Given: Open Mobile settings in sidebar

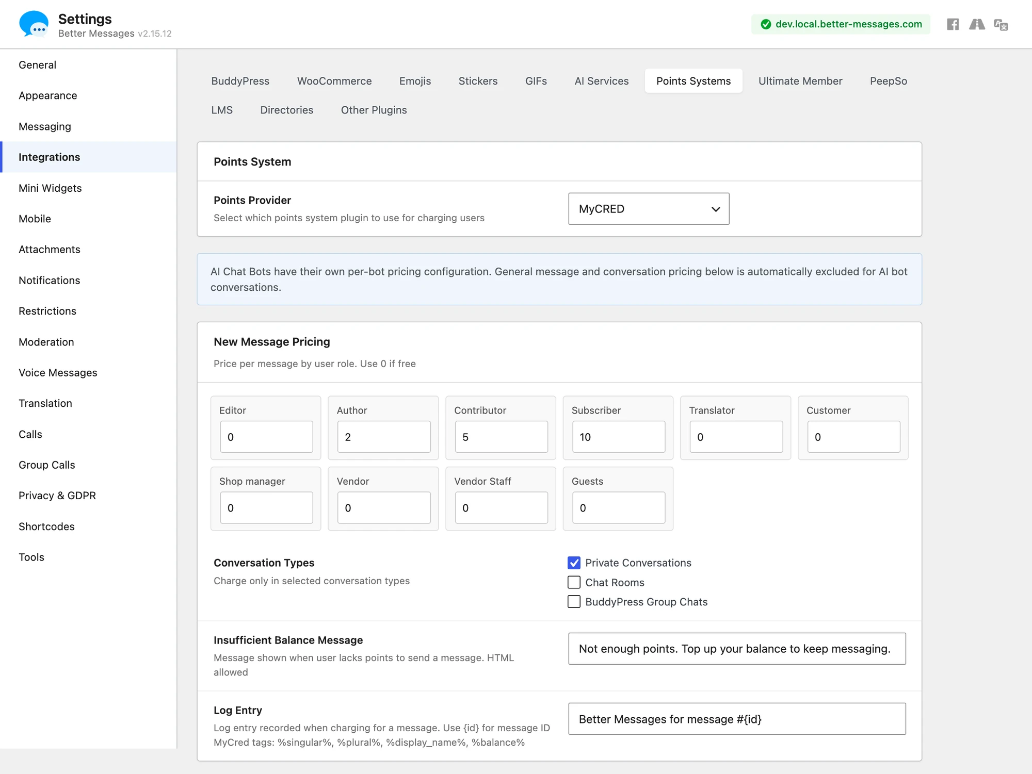Looking at the screenshot, I should pos(88,219).
